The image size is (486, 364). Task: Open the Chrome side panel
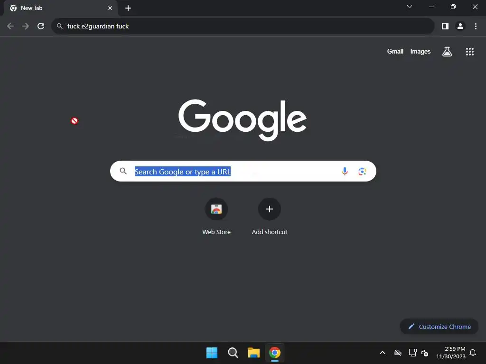tap(445, 27)
